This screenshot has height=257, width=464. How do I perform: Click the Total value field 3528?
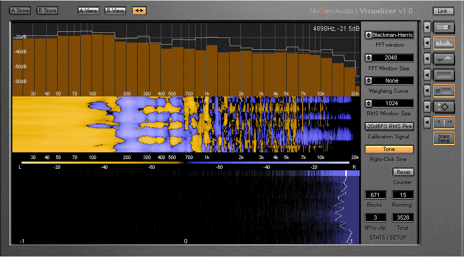click(403, 218)
